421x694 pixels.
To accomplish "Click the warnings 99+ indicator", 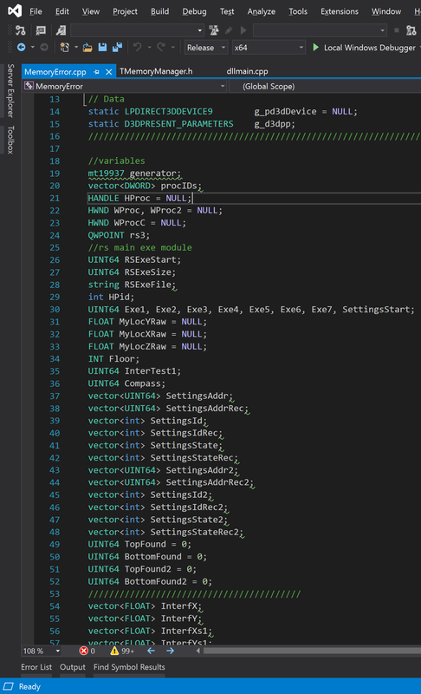I will click(x=122, y=651).
